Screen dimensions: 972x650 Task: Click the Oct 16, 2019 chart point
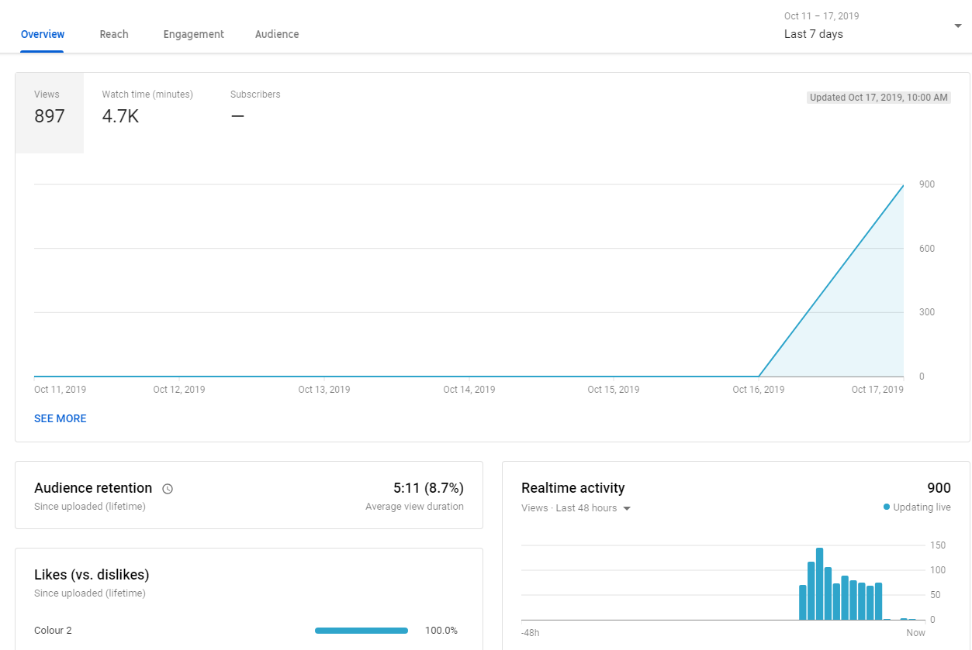point(759,377)
